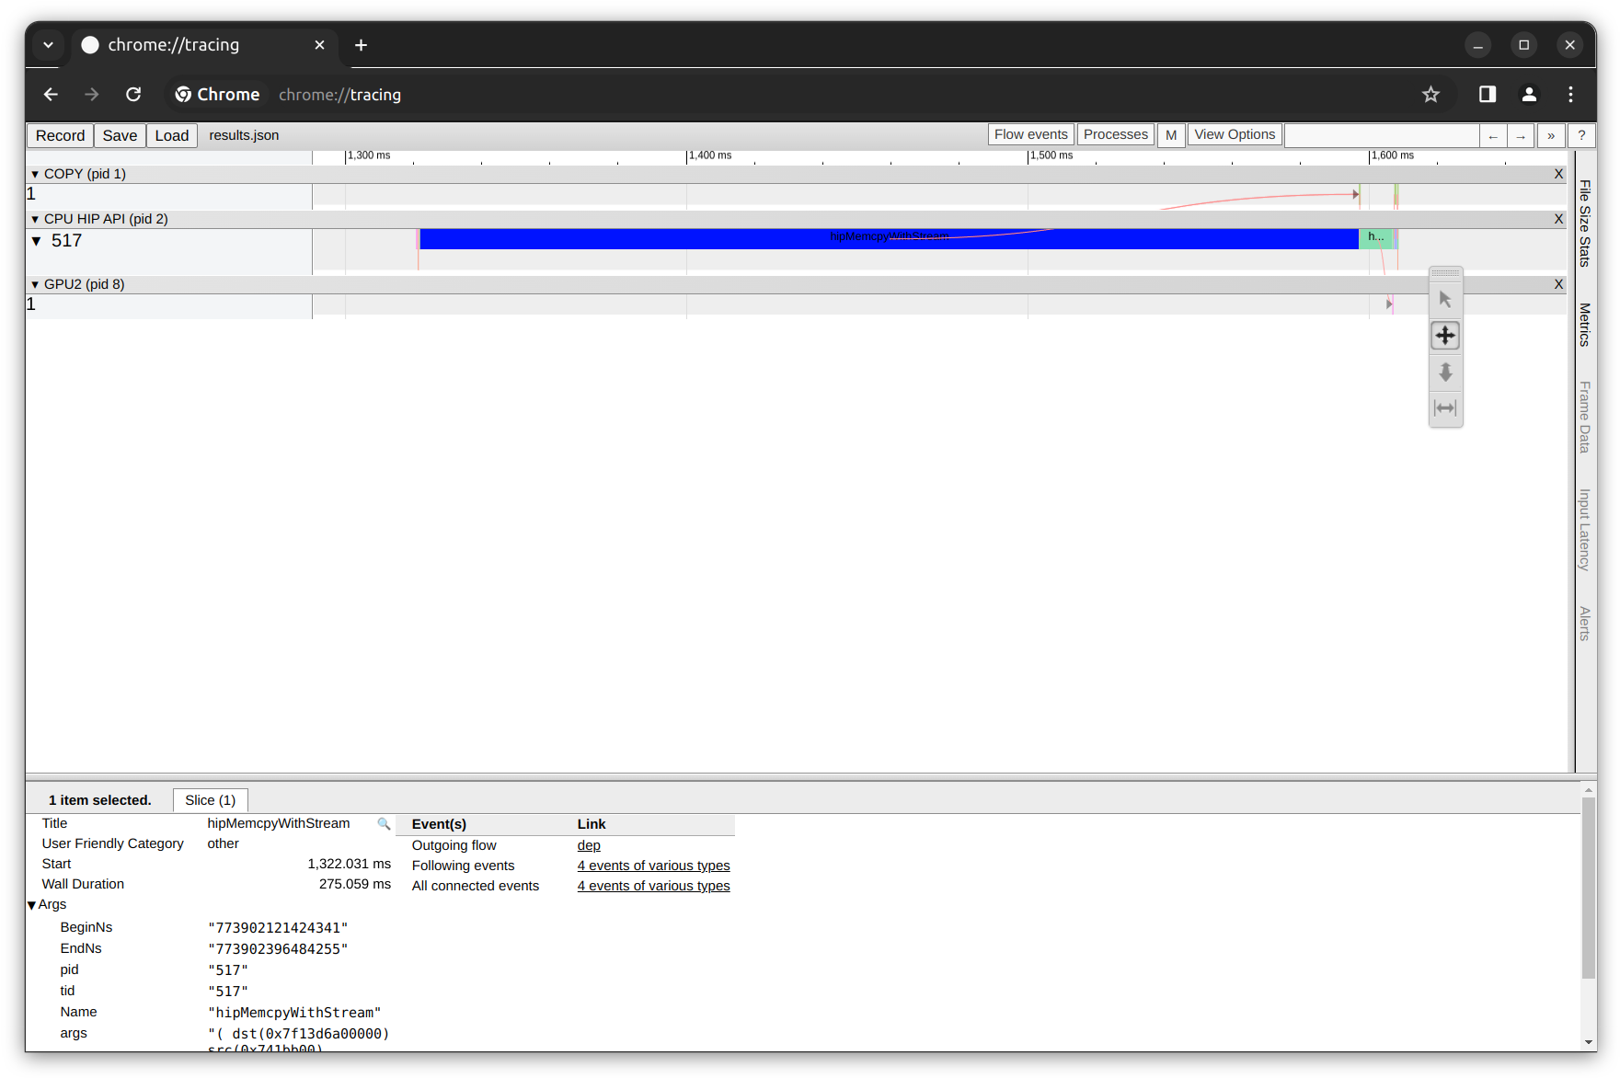Select the vertical zoom tool
This screenshot has width=1620, height=1078.
[x=1445, y=373]
